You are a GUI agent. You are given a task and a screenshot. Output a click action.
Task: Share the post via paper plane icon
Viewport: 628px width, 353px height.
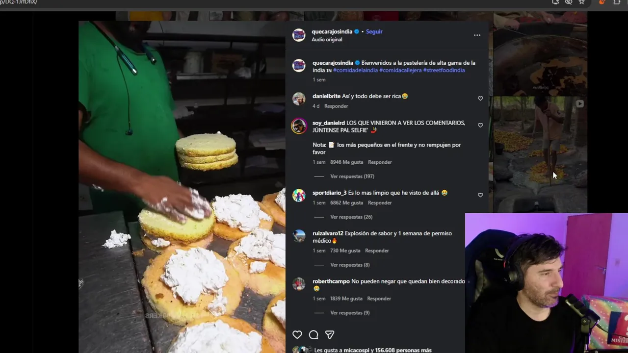point(330,335)
